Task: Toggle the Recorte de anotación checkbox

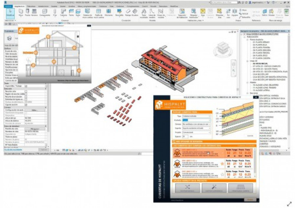Action: pyautogui.click(x=26, y=97)
